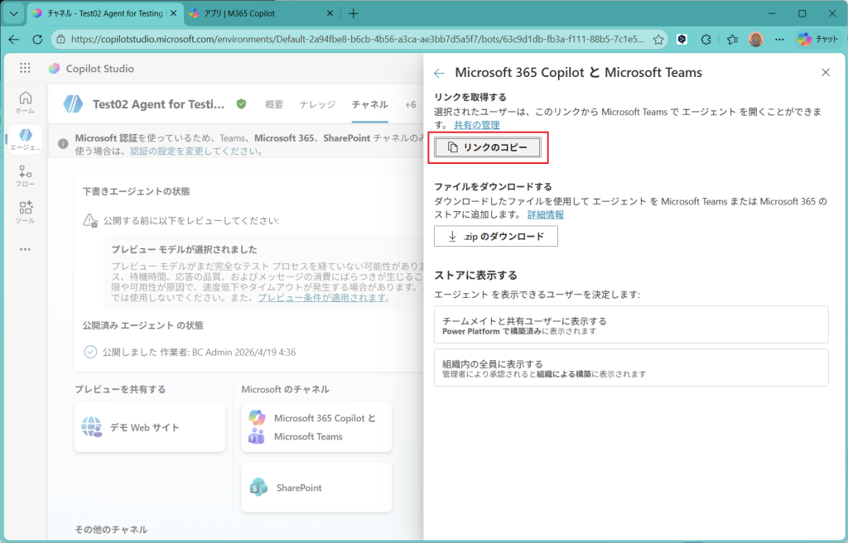Bookmark this page with the star icon
Screen dimensions: 848x543
click(658, 39)
